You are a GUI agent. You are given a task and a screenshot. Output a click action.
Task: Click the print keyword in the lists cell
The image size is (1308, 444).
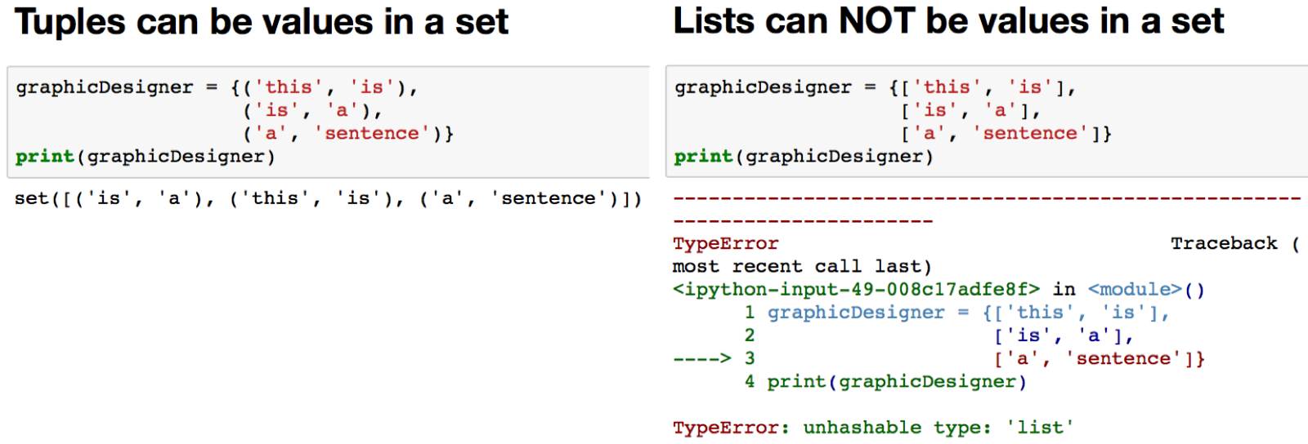click(x=703, y=156)
